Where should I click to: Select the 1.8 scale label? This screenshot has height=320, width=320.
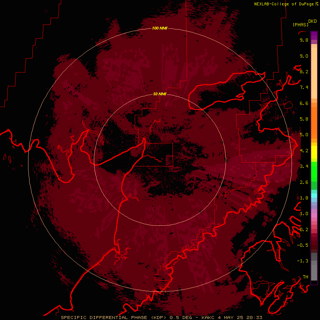point(304,198)
